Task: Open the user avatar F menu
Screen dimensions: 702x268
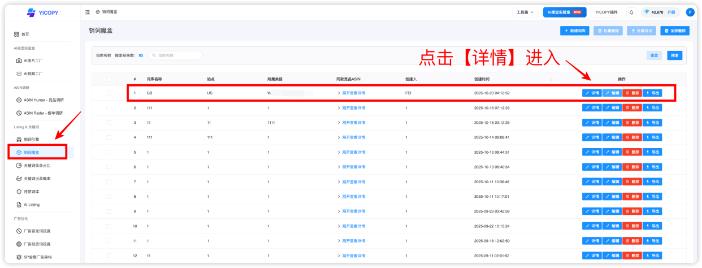Action: click(690, 12)
